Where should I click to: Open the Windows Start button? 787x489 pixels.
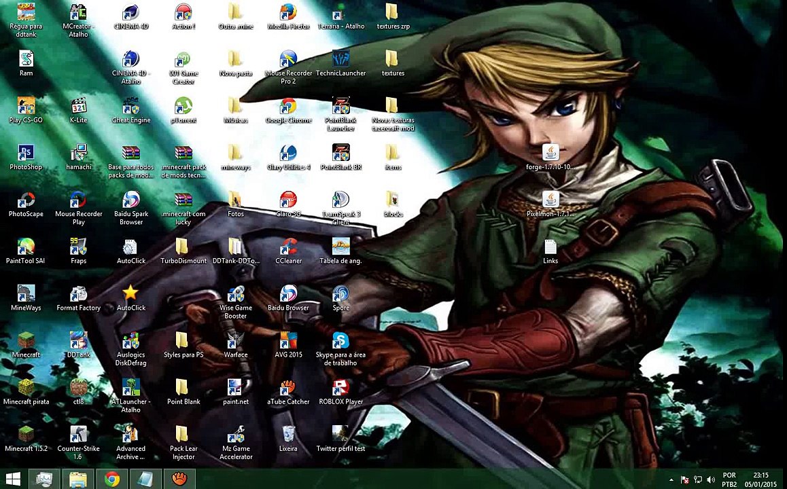(x=12, y=479)
